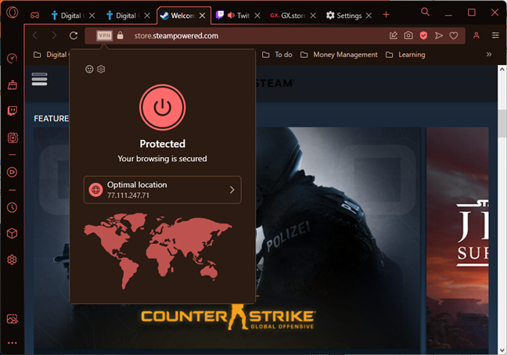Open GX Control speedometer icon in sidebar
Image resolution: width=507 pixels, height=355 pixels.
[12, 59]
